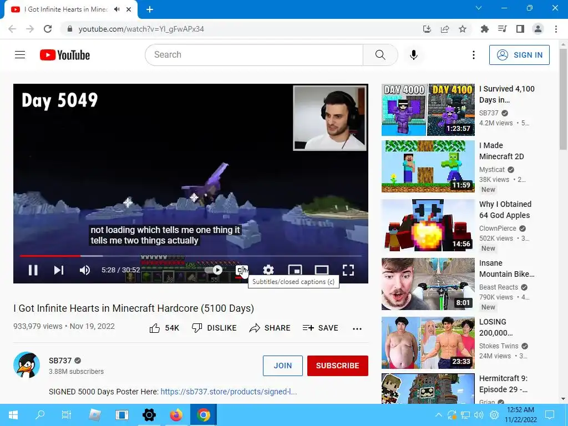The width and height of the screenshot is (568, 426).
Task: Open 'LOSING 200,000' video thumbnail
Action: point(428,343)
